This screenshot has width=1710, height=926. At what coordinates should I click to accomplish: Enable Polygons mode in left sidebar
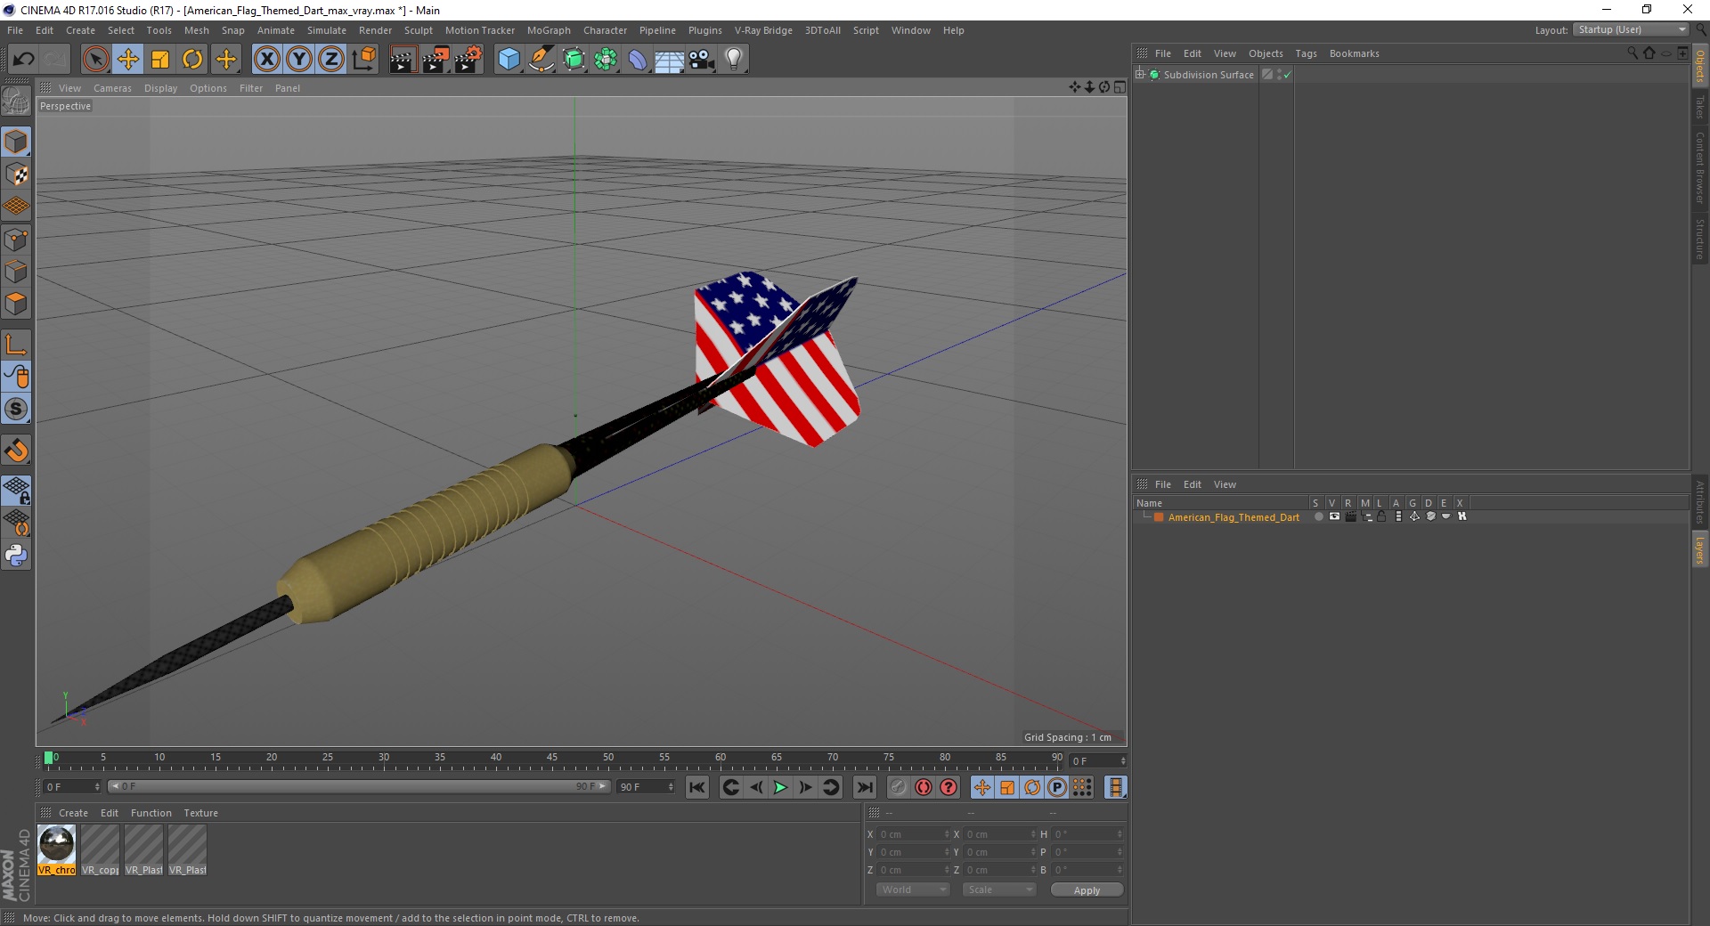(x=16, y=304)
